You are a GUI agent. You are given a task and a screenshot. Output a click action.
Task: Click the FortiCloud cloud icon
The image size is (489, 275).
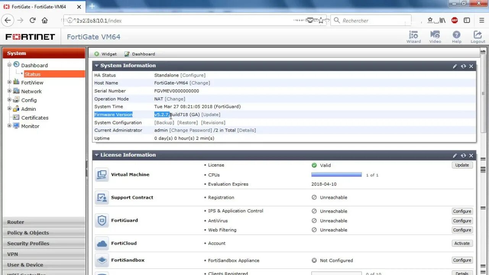[x=102, y=243]
